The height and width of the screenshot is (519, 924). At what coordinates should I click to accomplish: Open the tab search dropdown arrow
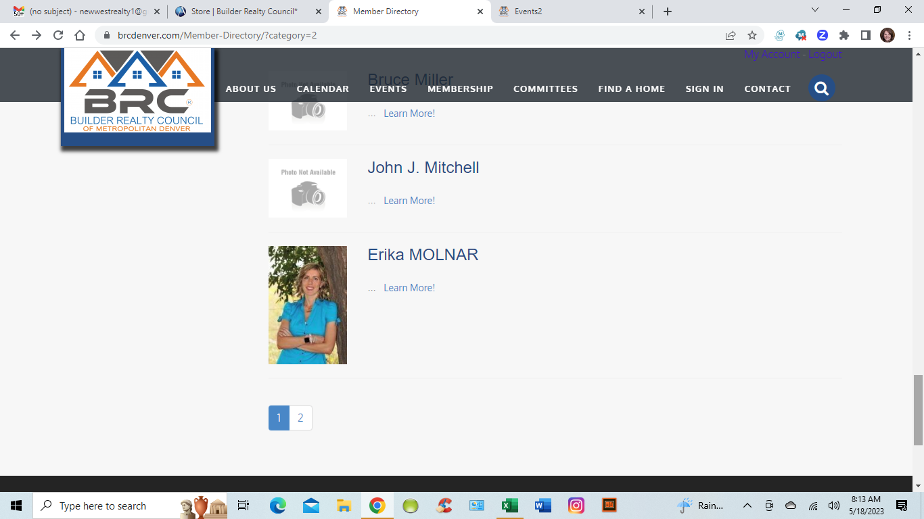click(814, 10)
